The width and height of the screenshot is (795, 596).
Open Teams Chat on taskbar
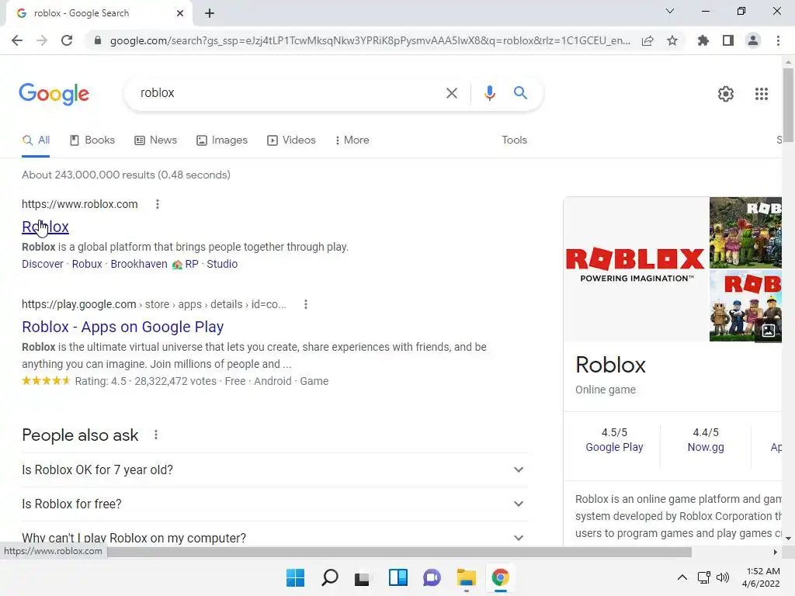[x=432, y=577]
